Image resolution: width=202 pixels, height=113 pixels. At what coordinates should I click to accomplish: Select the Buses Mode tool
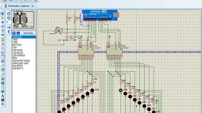3,35
